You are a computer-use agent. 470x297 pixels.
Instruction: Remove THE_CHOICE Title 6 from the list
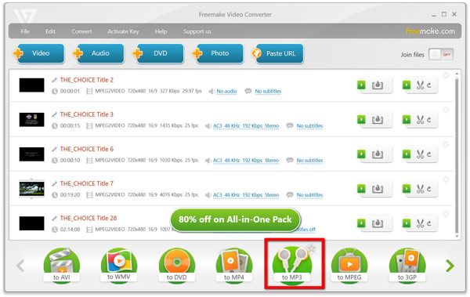[446, 145]
